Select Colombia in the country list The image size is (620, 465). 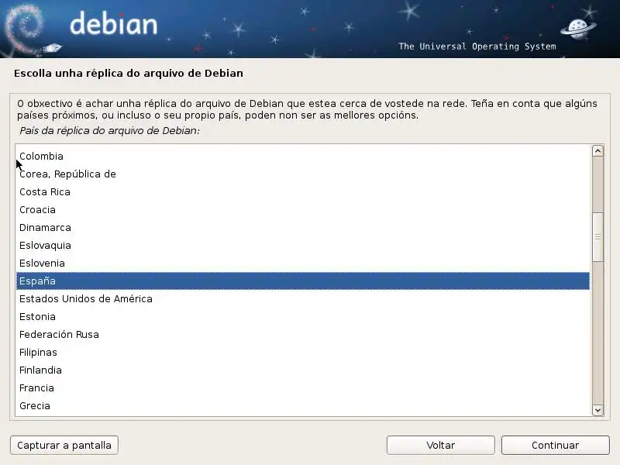303,157
